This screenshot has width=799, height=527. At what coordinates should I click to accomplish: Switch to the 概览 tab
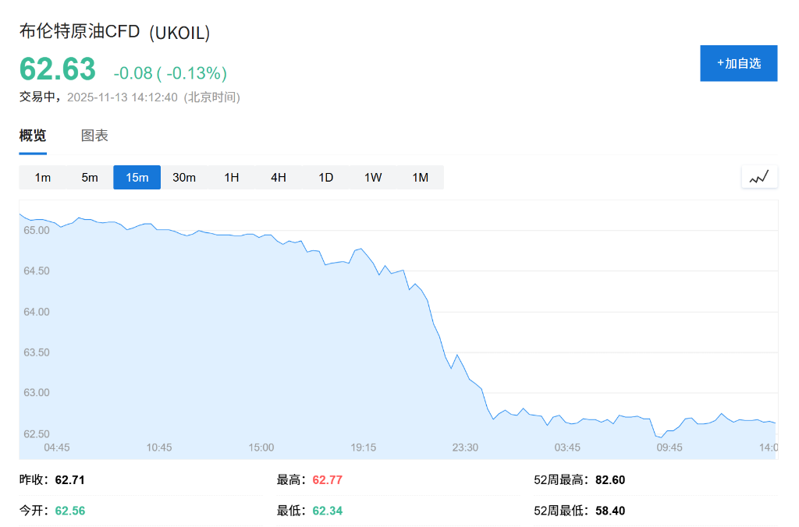tap(31, 135)
